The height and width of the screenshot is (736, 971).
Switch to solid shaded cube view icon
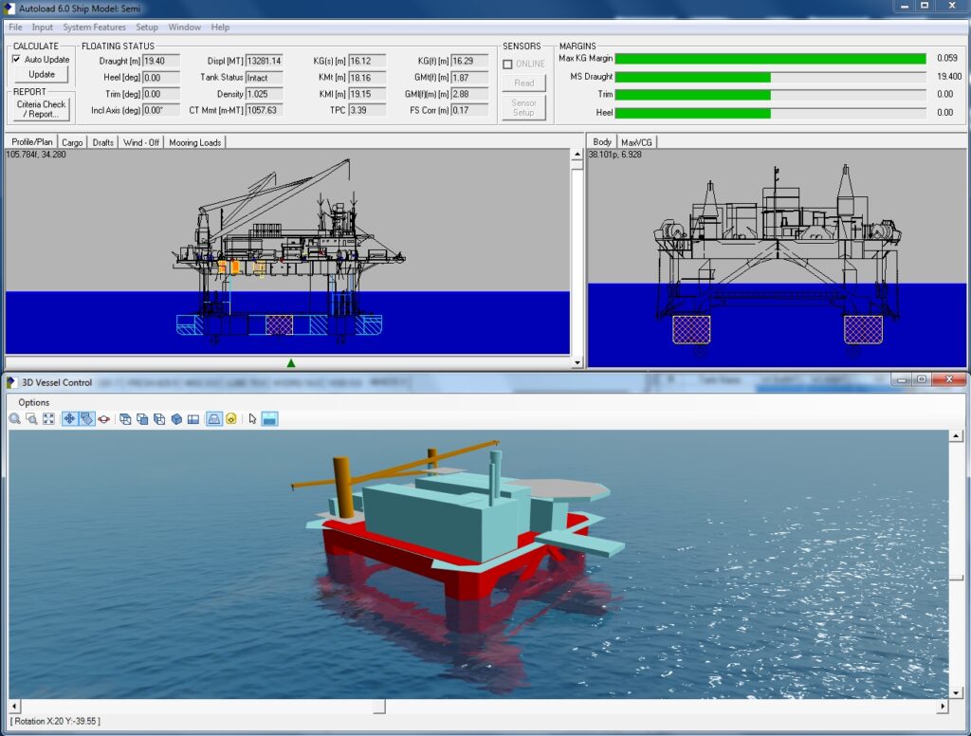(x=175, y=418)
